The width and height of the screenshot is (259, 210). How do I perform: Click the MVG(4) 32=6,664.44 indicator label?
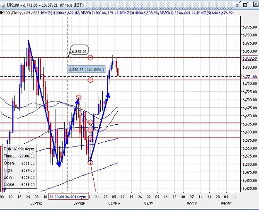click(178, 13)
